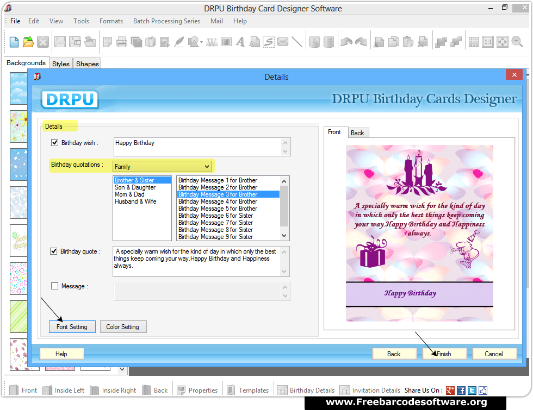Screen dimensions: 533x410
Task: Click the Back button in dialog
Action: (x=394, y=354)
